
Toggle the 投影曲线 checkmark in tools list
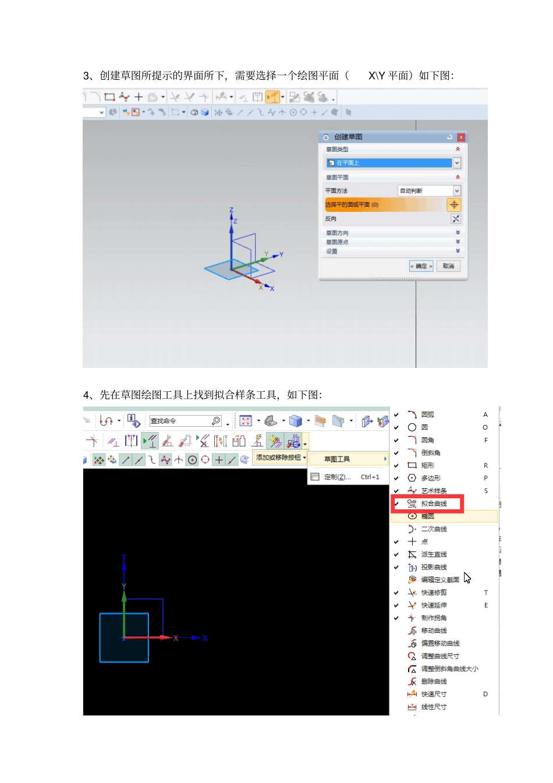pos(396,567)
